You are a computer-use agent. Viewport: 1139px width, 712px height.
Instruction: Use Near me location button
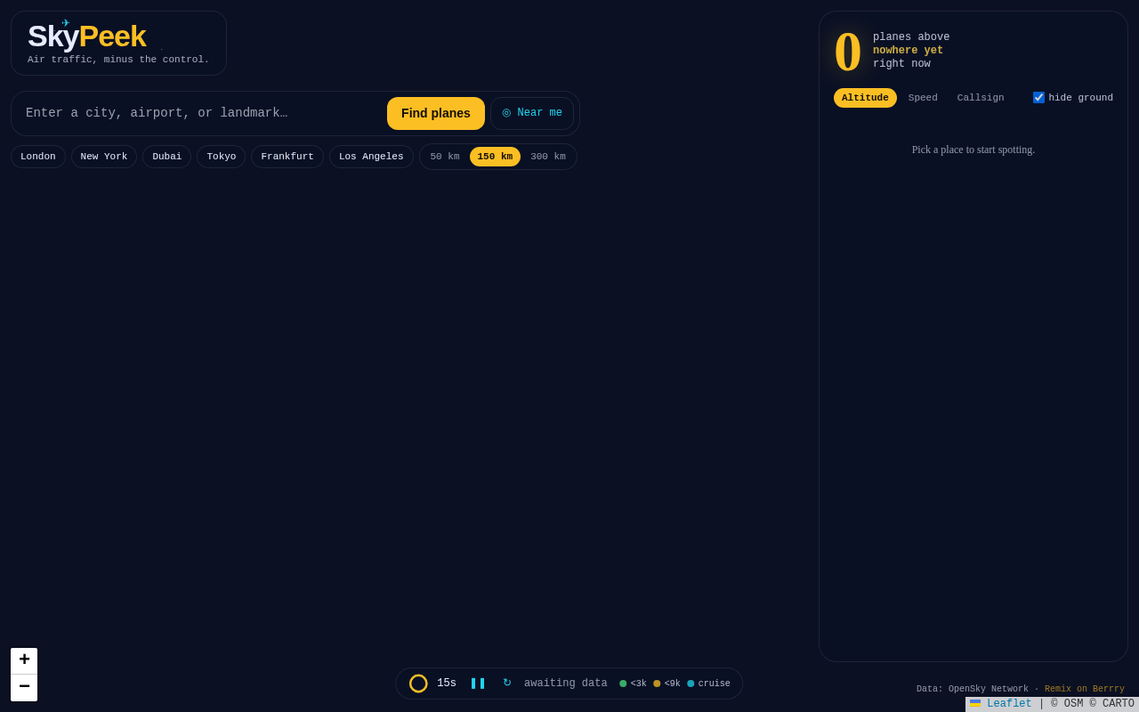click(532, 113)
